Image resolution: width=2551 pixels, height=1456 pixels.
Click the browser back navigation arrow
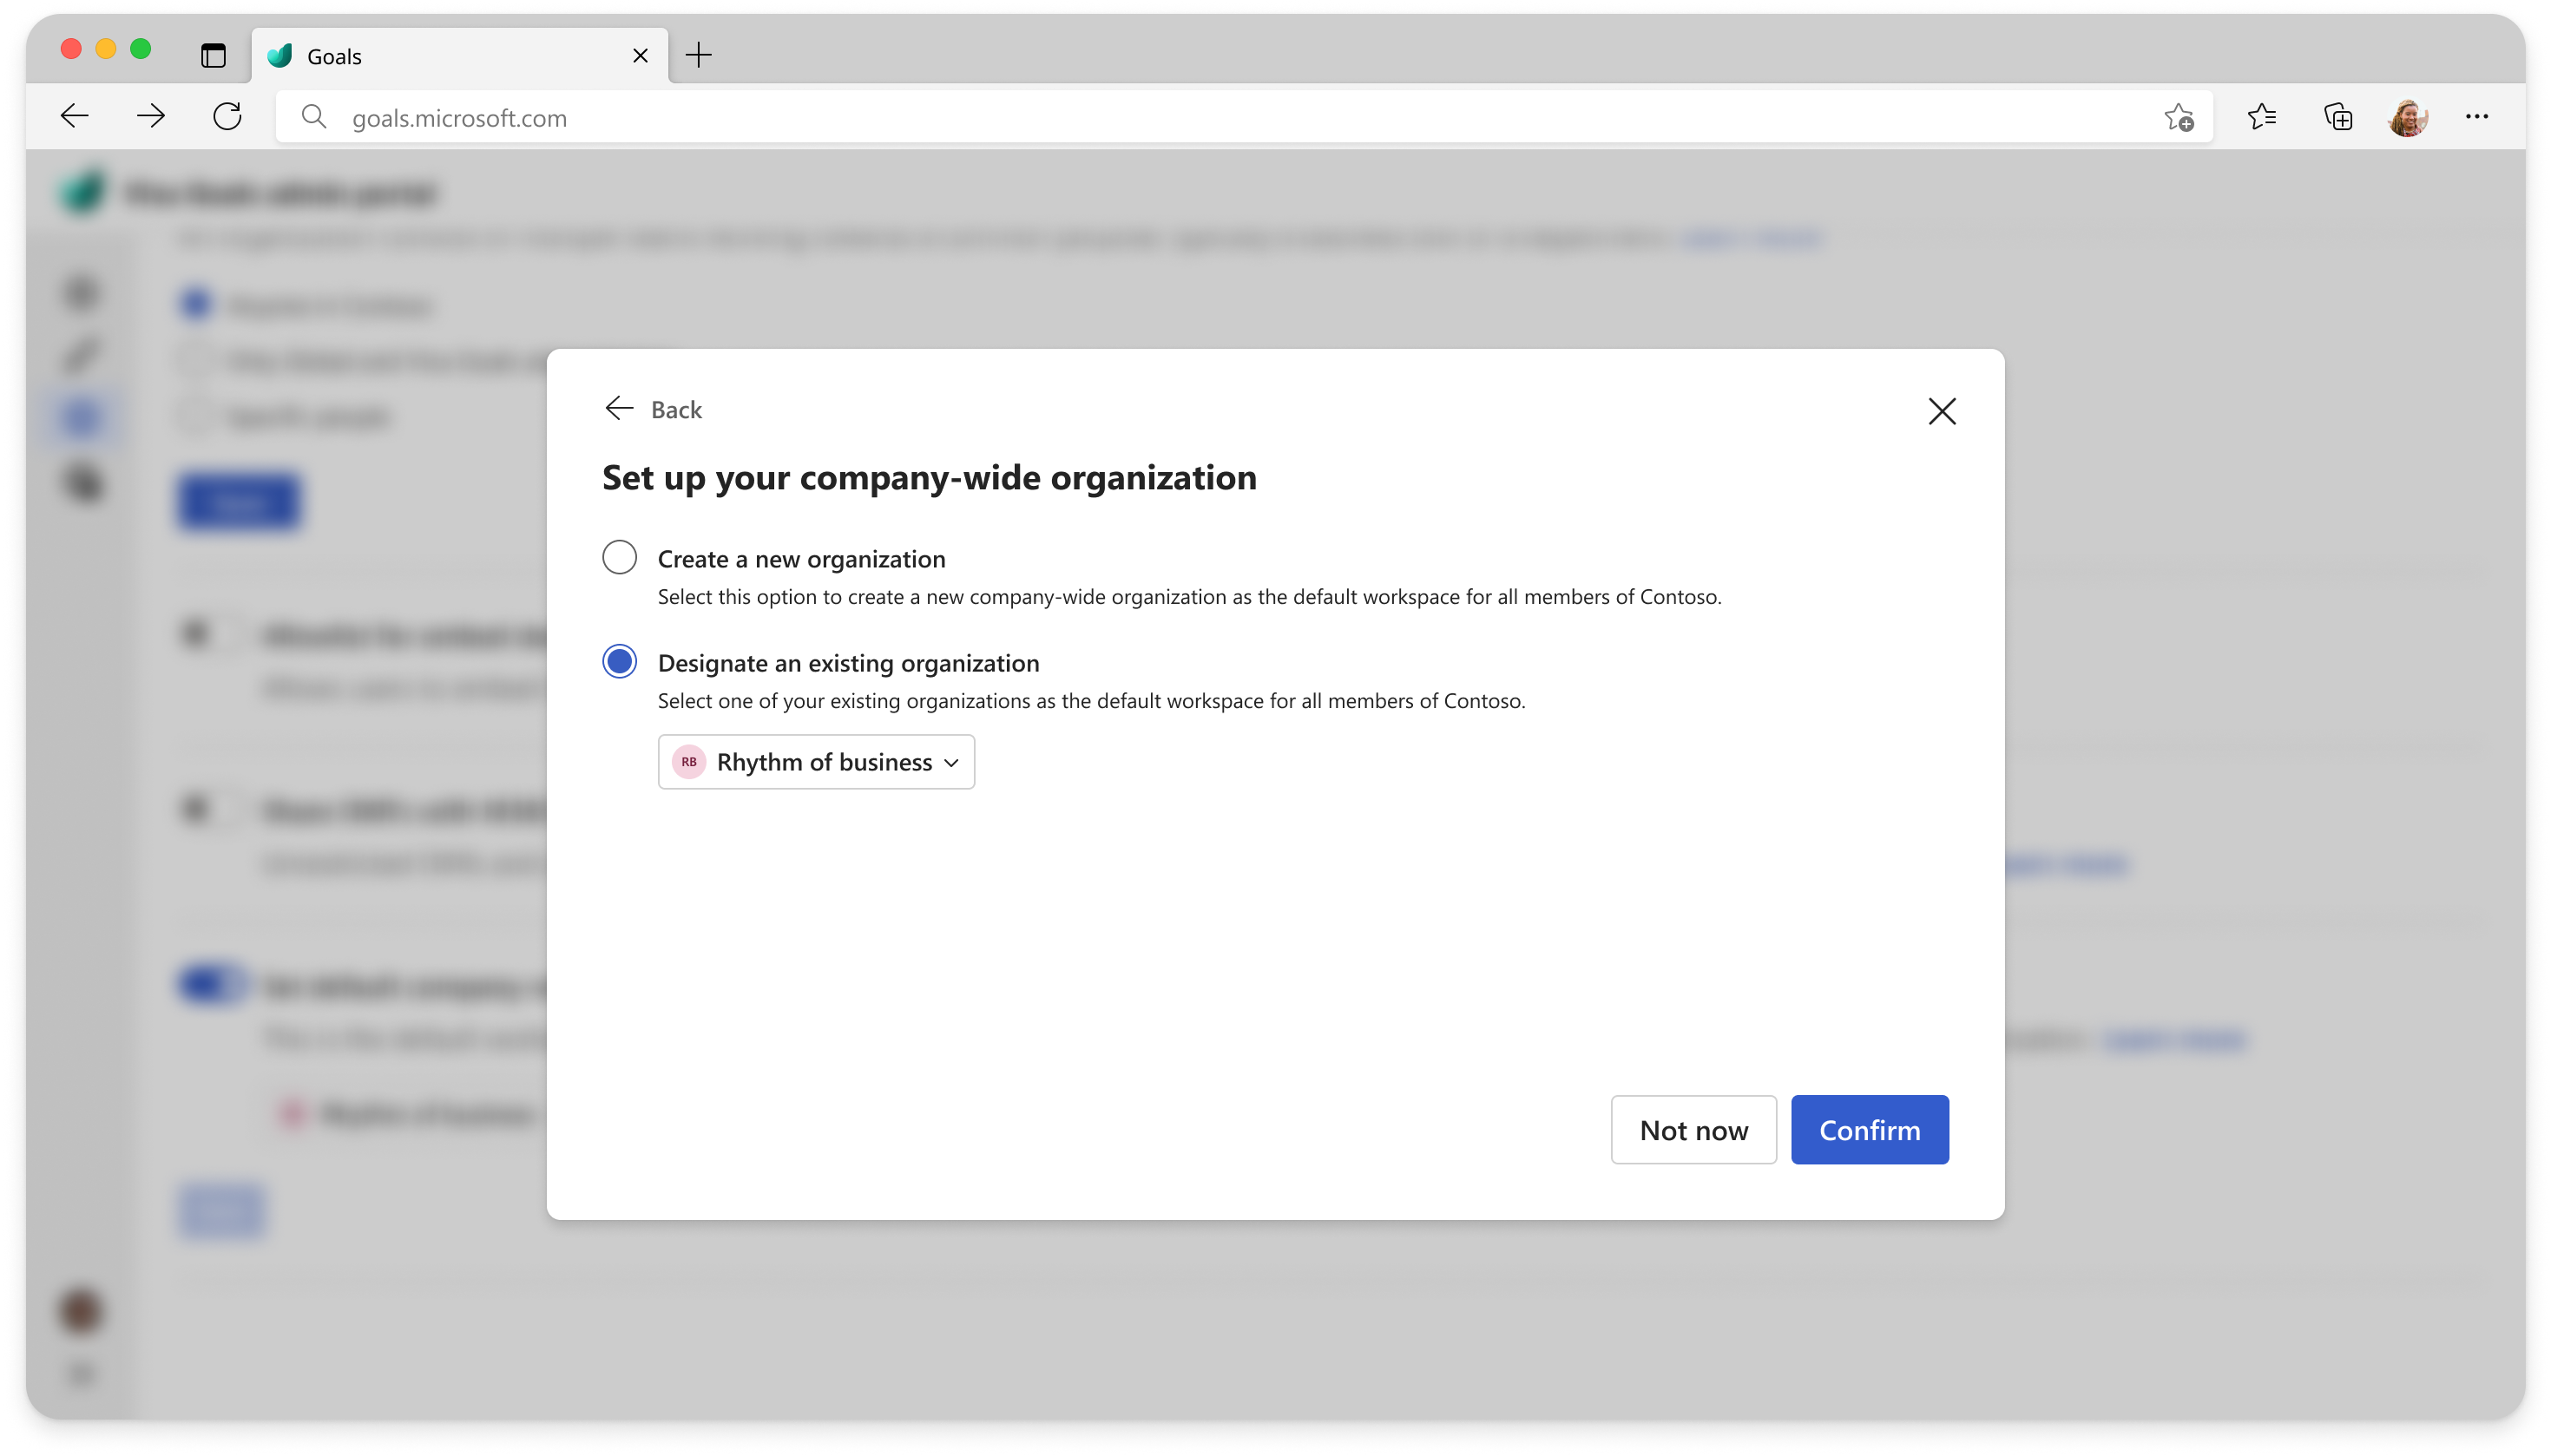[x=74, y=117]
